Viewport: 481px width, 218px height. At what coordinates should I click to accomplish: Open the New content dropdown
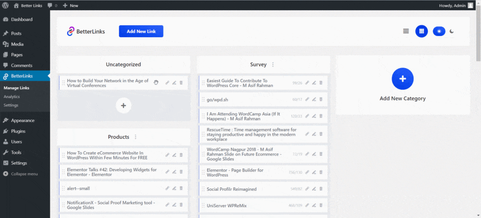point(70,5)
